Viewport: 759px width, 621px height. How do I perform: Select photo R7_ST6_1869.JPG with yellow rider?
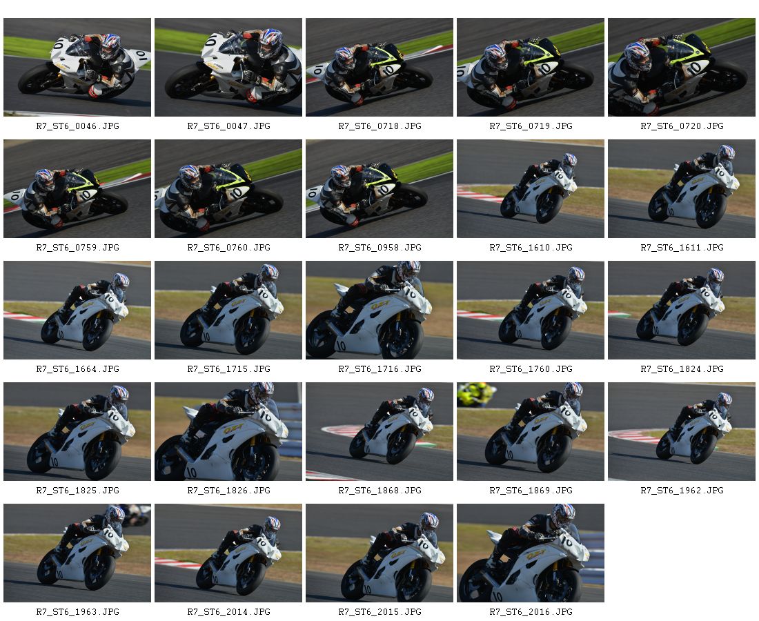coord(530,432)
